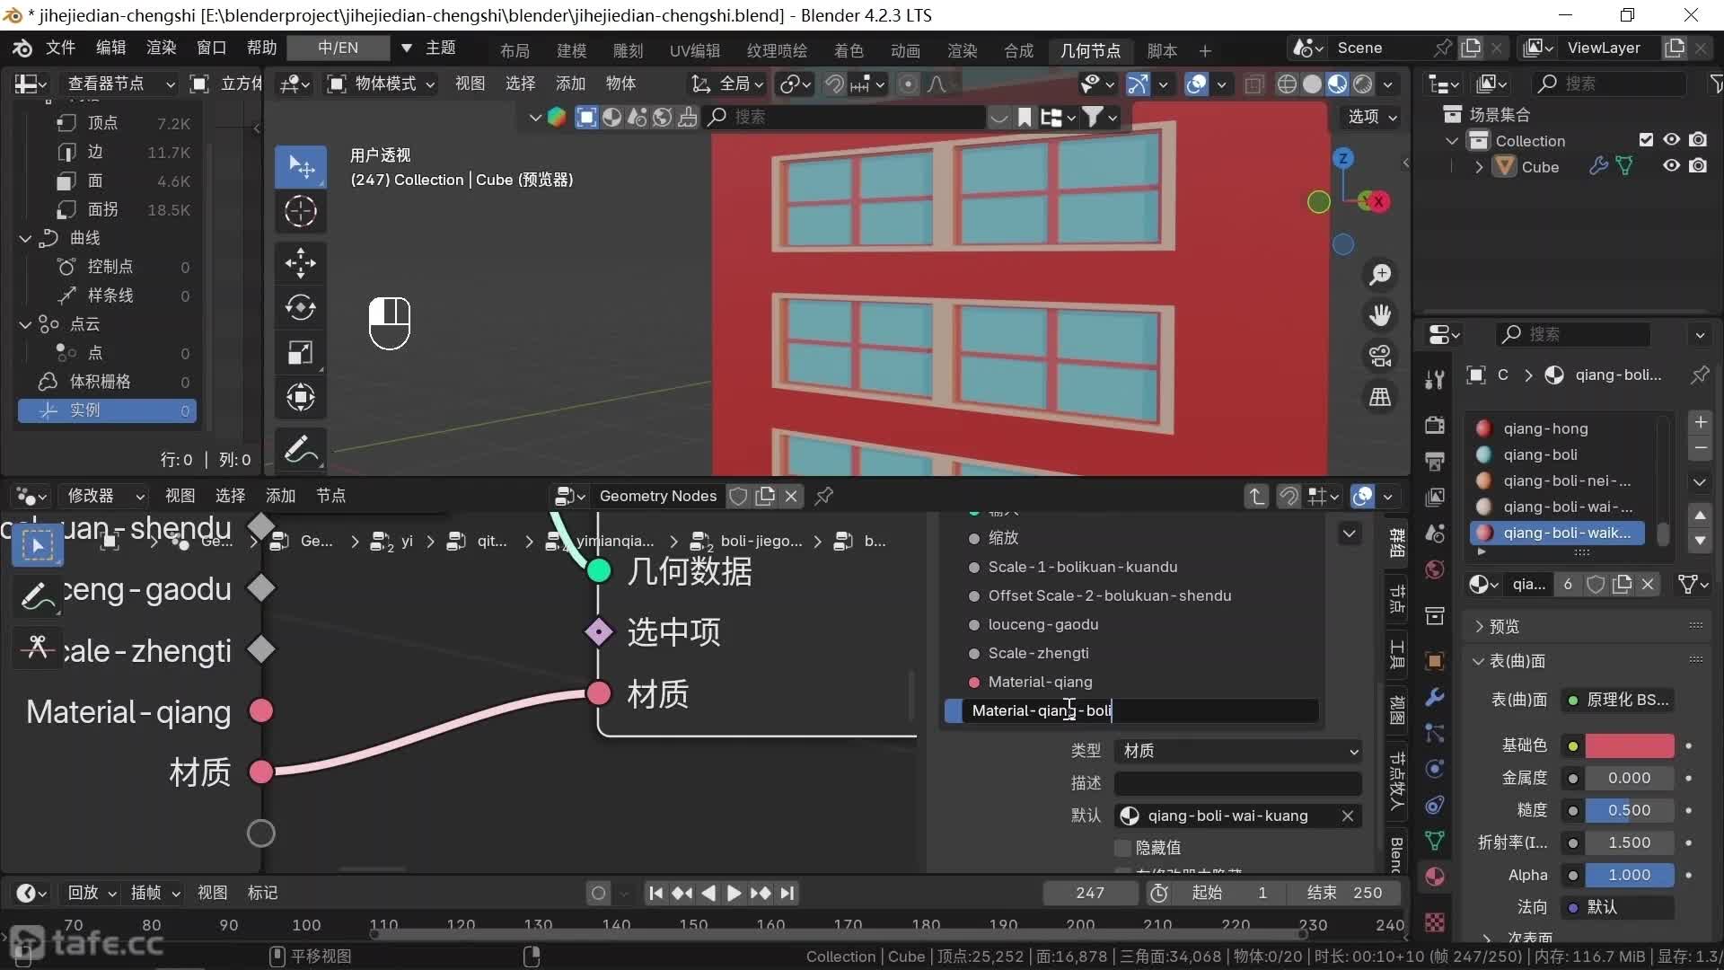Open the Shading workspace tab
The height and width of the screenshot is (970, 1724).
848,50
